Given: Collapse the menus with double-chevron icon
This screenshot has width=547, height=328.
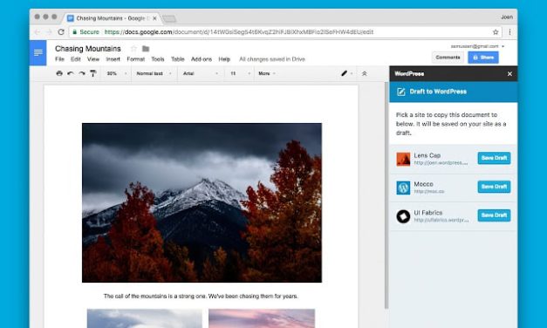Looking at the screenshot, I should pos(364,73).
